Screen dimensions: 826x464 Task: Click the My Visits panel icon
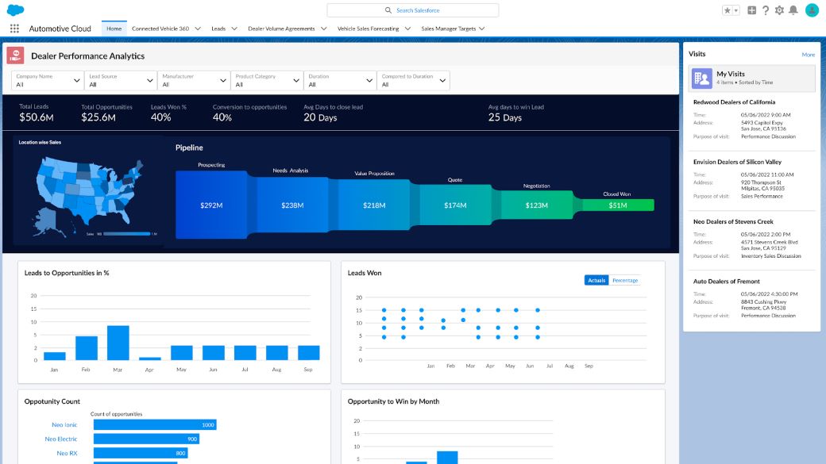click(702, 77)
